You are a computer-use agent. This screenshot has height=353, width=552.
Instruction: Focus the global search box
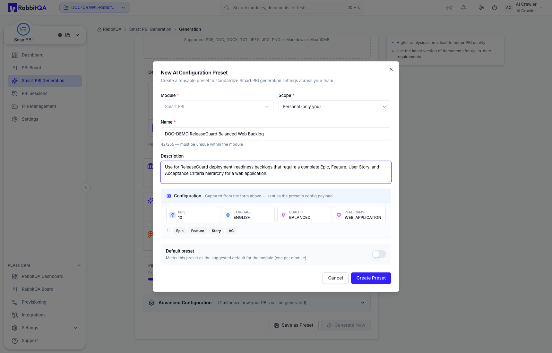[x=292, y=8]
